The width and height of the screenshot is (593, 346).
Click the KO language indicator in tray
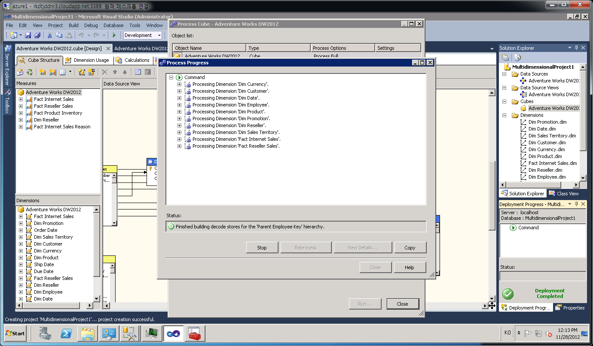tap(507, 333)
